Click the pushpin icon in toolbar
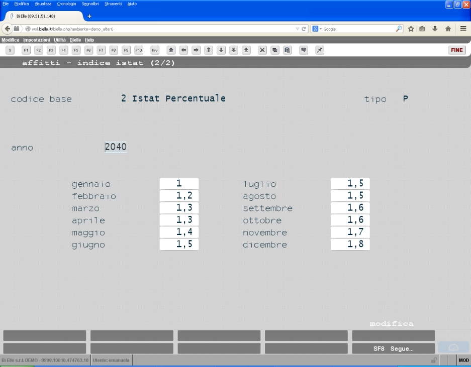Screen dimensions: 471x367 pos(320,50)
